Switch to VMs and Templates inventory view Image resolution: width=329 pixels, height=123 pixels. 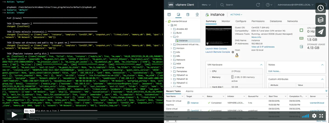point(178,14)
